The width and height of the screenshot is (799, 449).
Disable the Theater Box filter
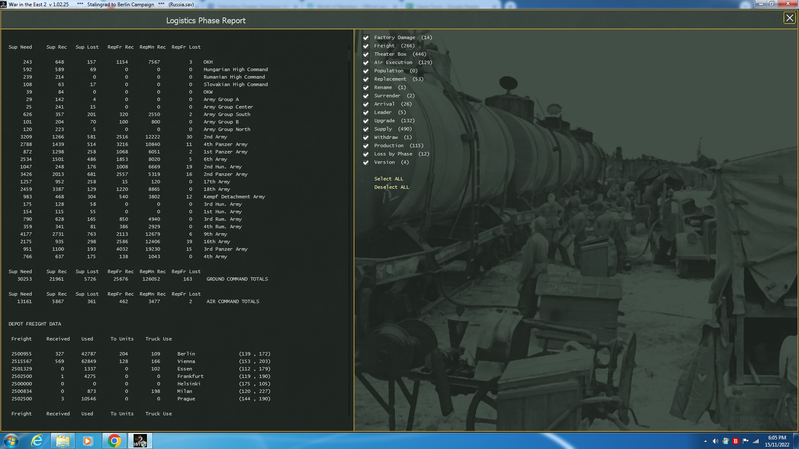[x=366, y=54]
